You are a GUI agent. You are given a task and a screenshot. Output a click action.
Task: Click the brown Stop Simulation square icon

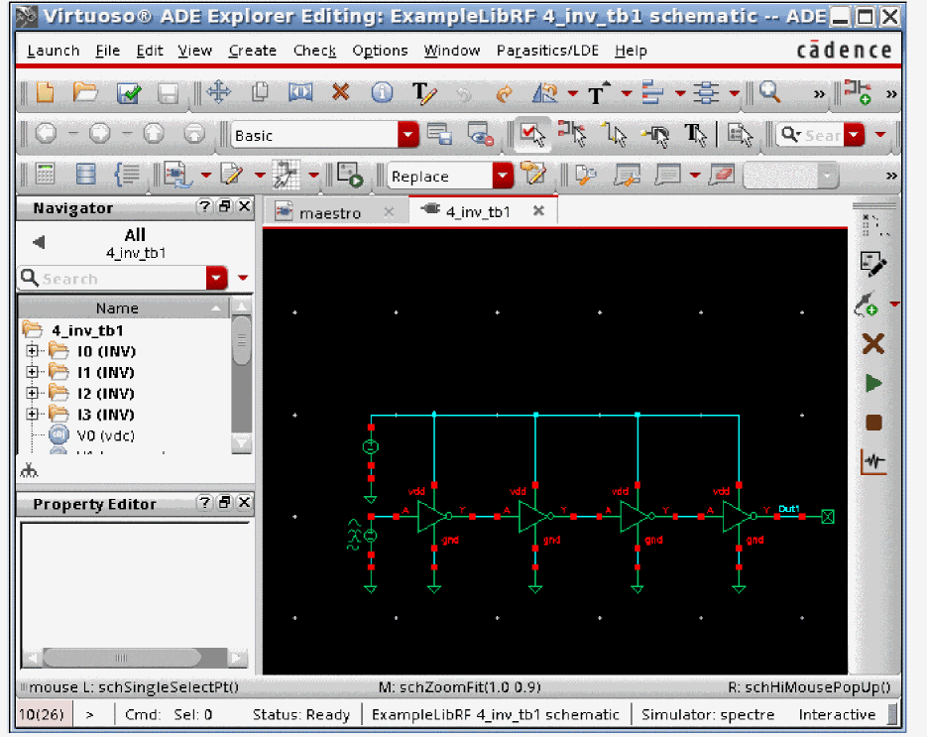872,423
